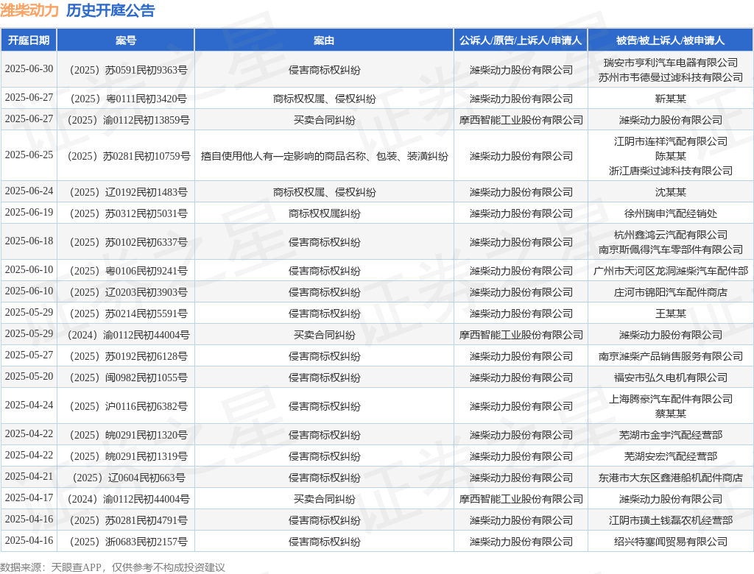Click defendant 浙江唐柴过滤科技有限公司
Screen dimensions: 754x574
coord(670,171)
